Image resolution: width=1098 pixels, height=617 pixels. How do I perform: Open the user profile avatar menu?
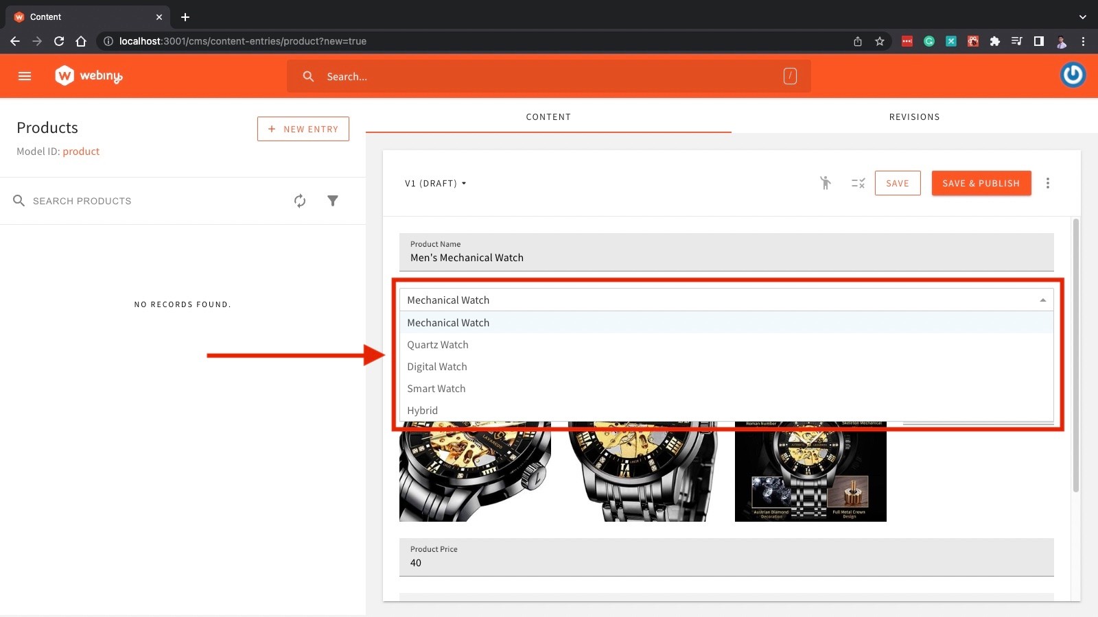(1073, 75)
